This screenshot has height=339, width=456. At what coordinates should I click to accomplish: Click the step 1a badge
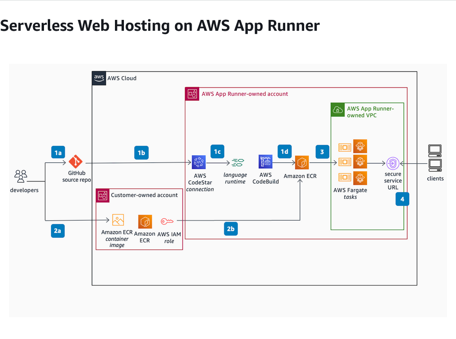58,152
